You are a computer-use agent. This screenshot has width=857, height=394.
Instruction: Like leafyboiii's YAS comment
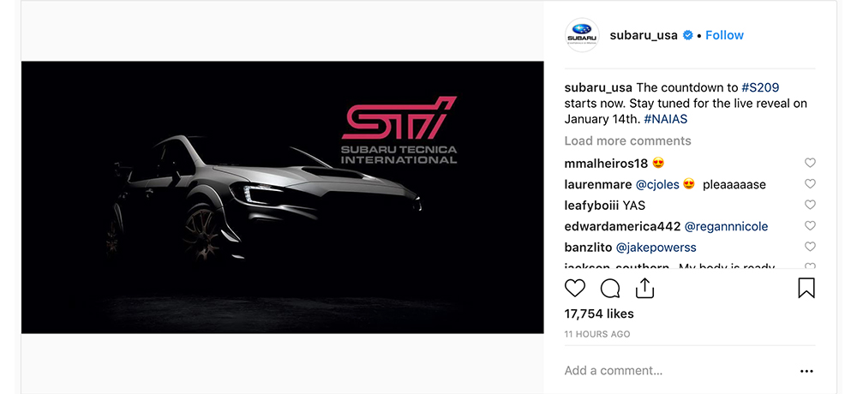[x=810, y=205]
